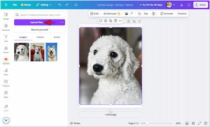Select the white poodle upload thumbnail
Image resolution: width=210 pixels, height=127 pixels.
click(22, 52)
